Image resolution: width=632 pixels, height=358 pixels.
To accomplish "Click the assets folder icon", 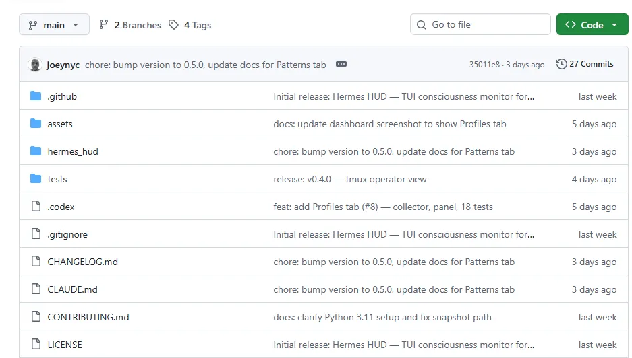I will [x=36, y=124].
